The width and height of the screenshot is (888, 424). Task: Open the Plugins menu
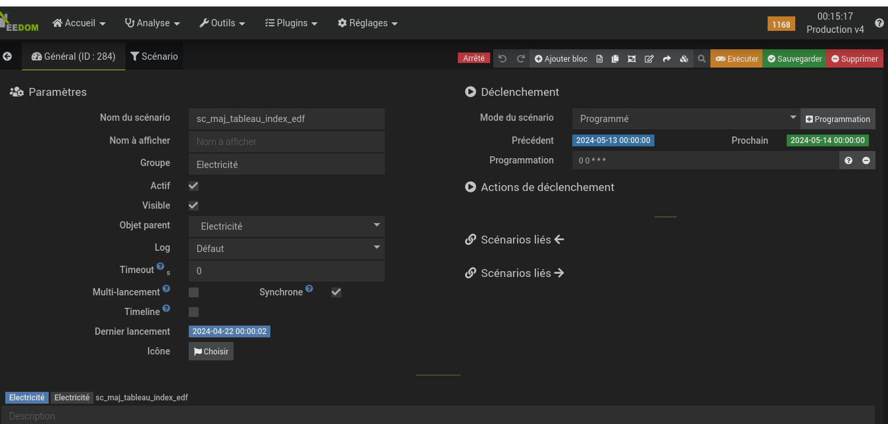point(291,23)
